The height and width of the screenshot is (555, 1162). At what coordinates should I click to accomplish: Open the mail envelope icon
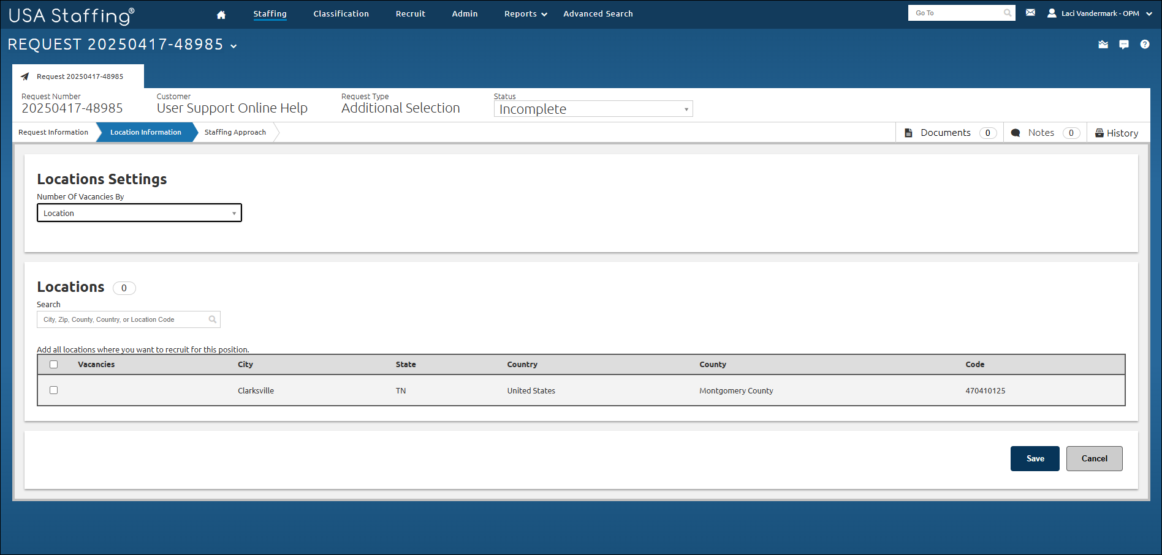coord(1030,13)
